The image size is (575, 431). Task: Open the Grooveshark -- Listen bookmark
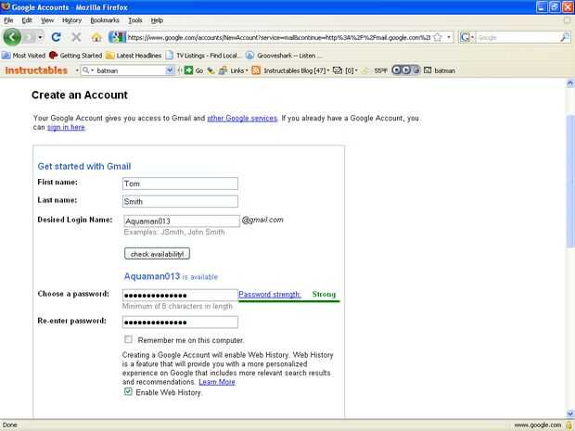(x=284, y=56)
